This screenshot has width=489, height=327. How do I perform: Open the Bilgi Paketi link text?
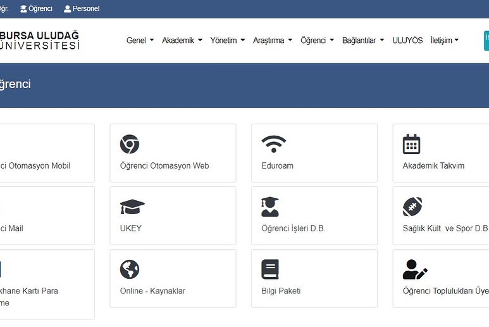tap(281, 291)
